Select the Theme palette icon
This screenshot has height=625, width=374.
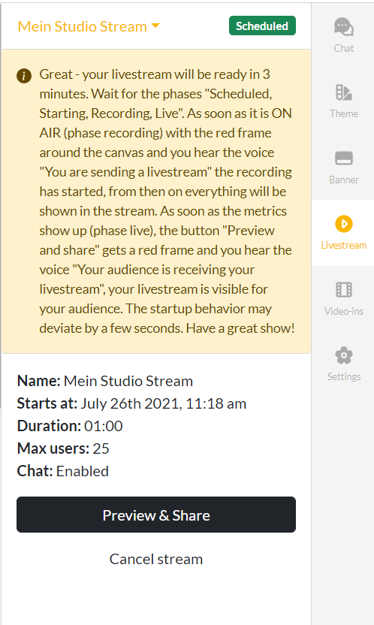click(x=344, y=92)
